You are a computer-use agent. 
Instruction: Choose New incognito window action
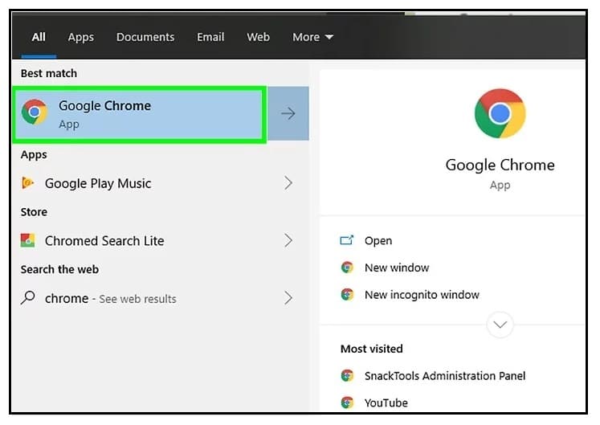coord(422,295)
